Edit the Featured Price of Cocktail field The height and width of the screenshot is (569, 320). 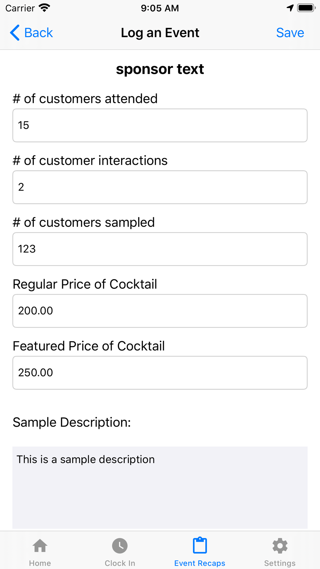(x=160, y=373)
